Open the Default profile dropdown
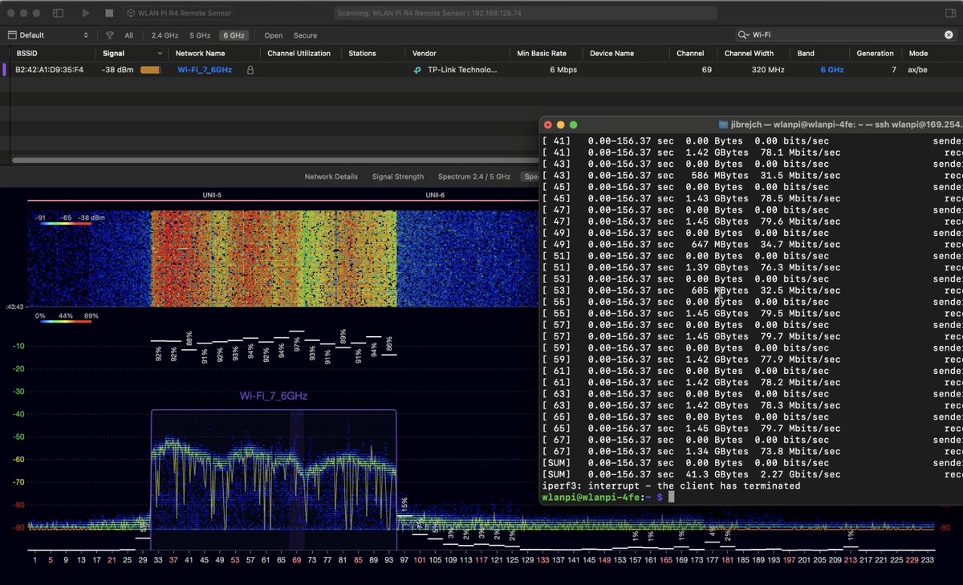Image resolution: width=963 pixels, height=585 pixels. click(48, 35)
